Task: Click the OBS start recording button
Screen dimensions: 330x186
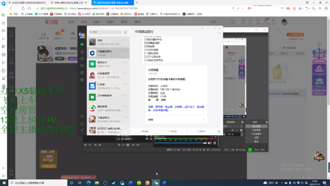Action: [256, 130]
